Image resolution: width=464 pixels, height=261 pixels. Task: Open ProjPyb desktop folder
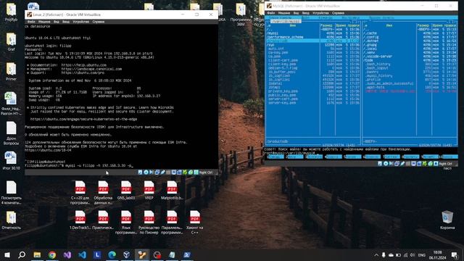click(11, 12)
